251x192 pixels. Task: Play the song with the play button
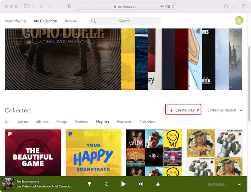point(123,184)
